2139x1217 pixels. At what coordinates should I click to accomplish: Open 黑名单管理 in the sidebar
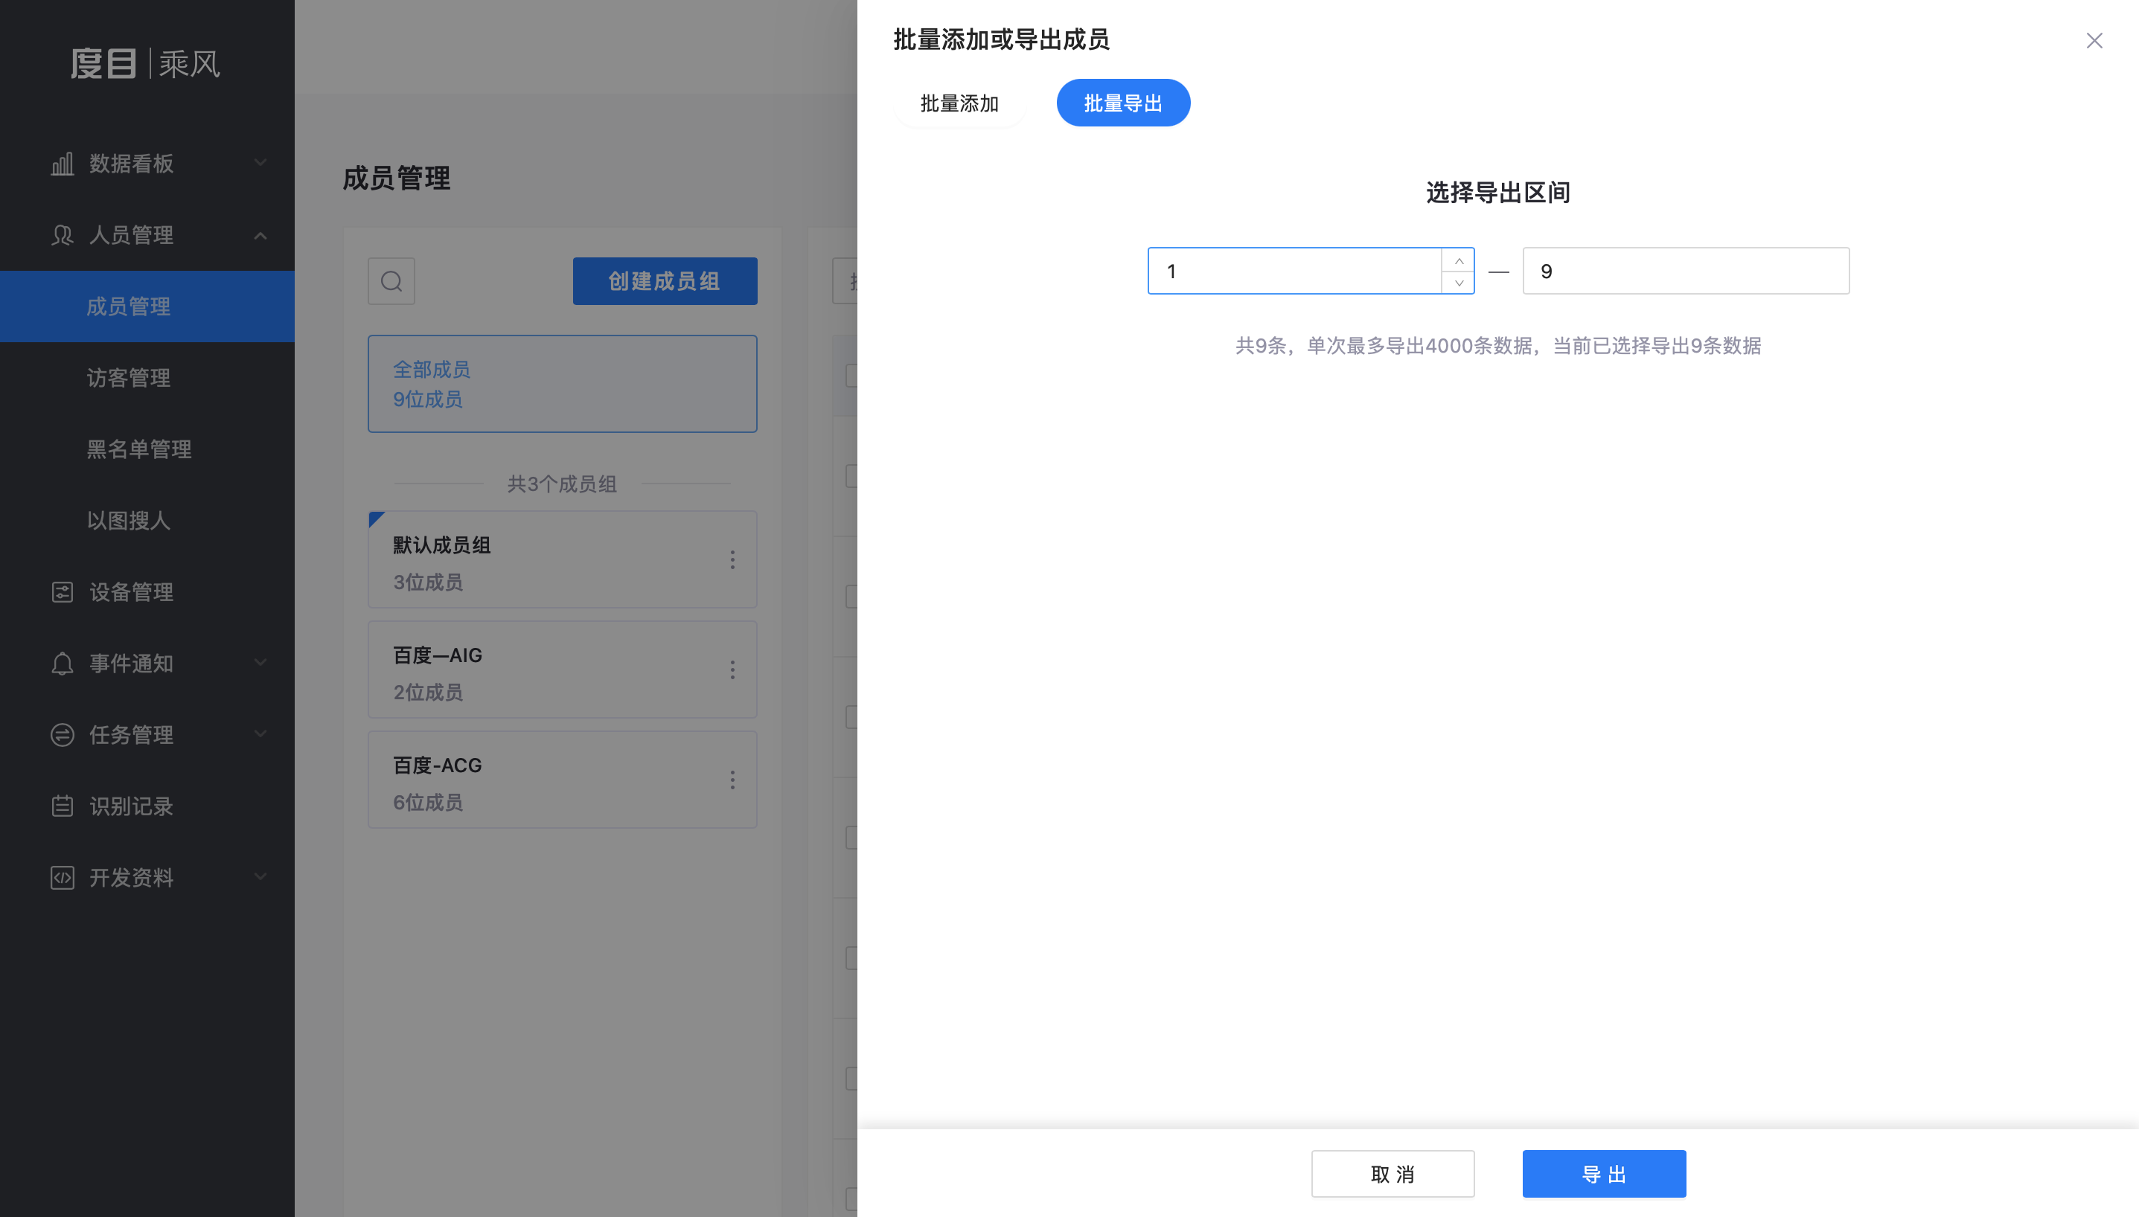click(147, 449)
